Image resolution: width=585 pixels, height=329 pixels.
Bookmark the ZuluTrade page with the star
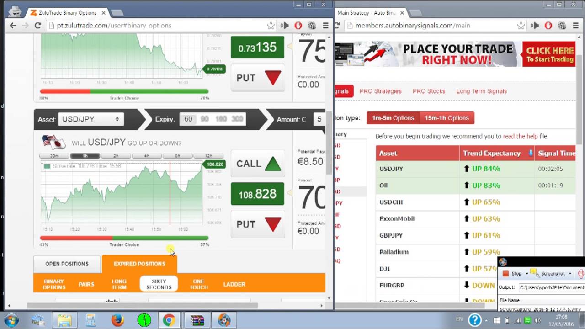(x=271, y=26)
